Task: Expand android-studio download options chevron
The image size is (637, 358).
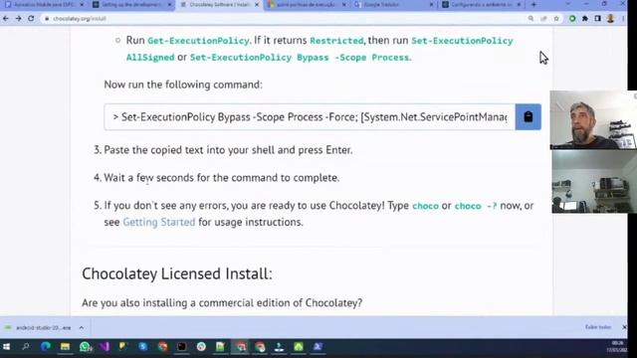Action: [82, 327]
